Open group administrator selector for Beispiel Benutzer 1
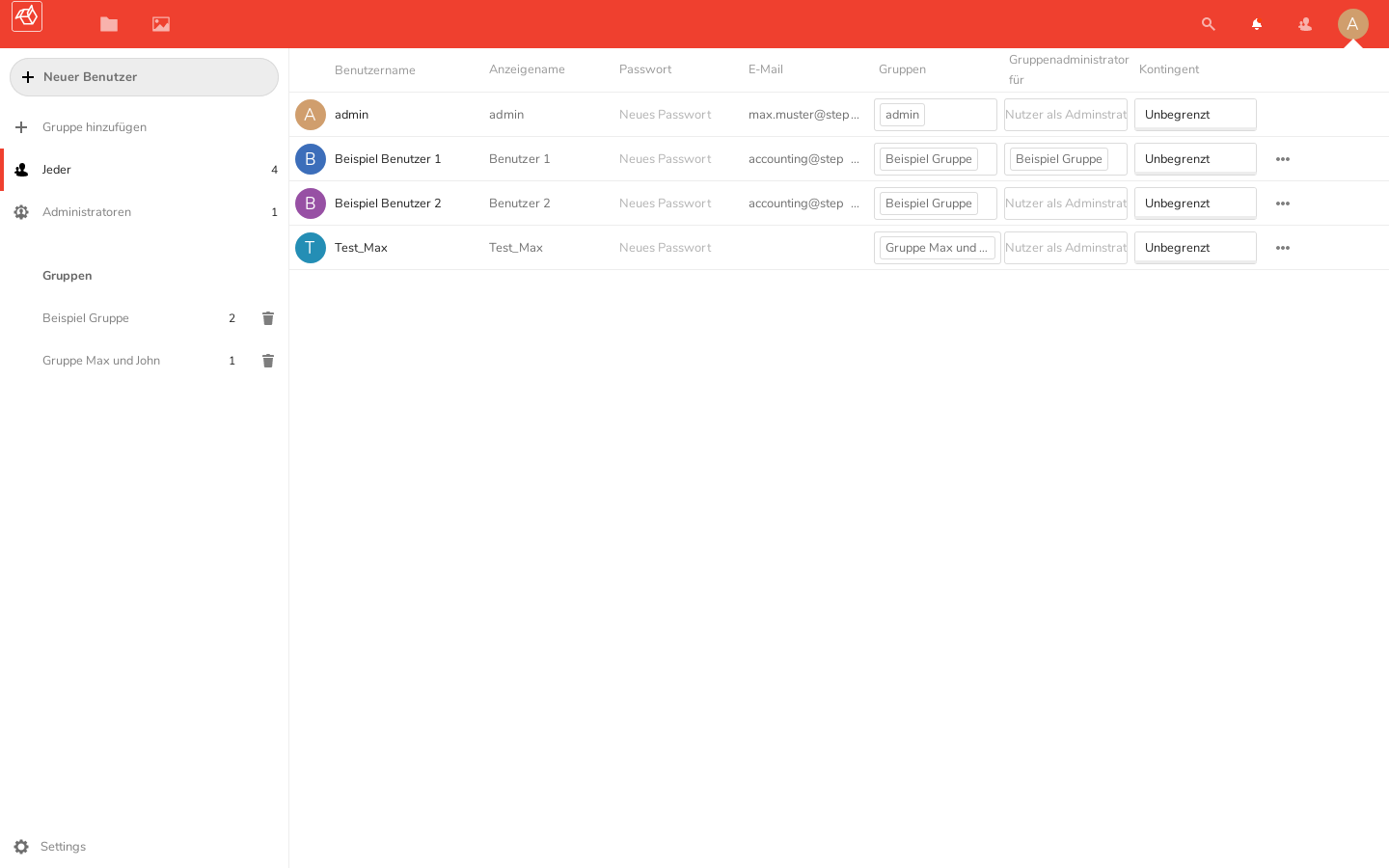Image resolution: width=1389 pixels, height=868 pixels. click(1065, 159)
